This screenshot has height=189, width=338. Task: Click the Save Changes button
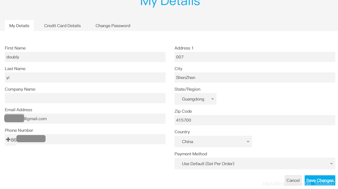pyautogui.click(x=320, y=180)
